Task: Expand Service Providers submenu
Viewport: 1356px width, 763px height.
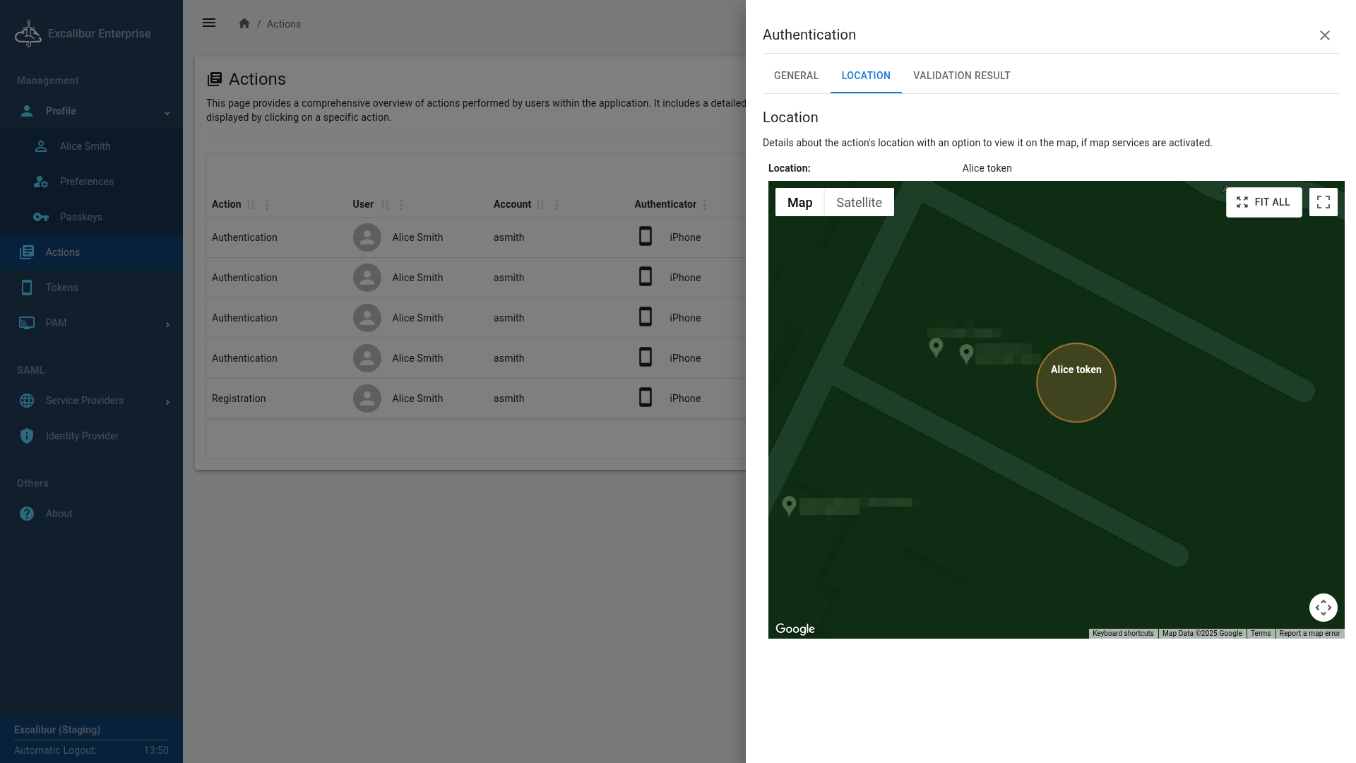Action: pyautogui.click(x=167, y=402)
